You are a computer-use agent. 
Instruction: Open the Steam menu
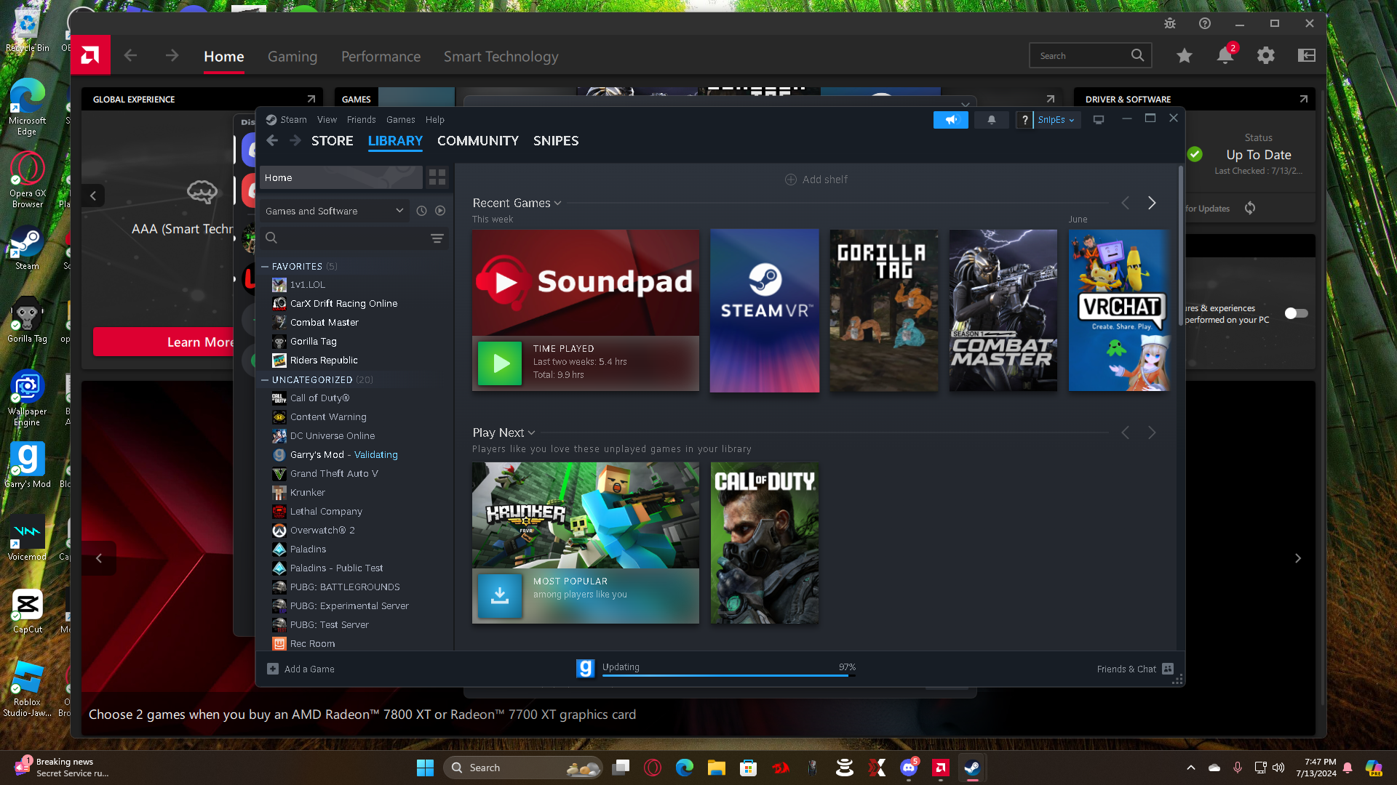293,120
